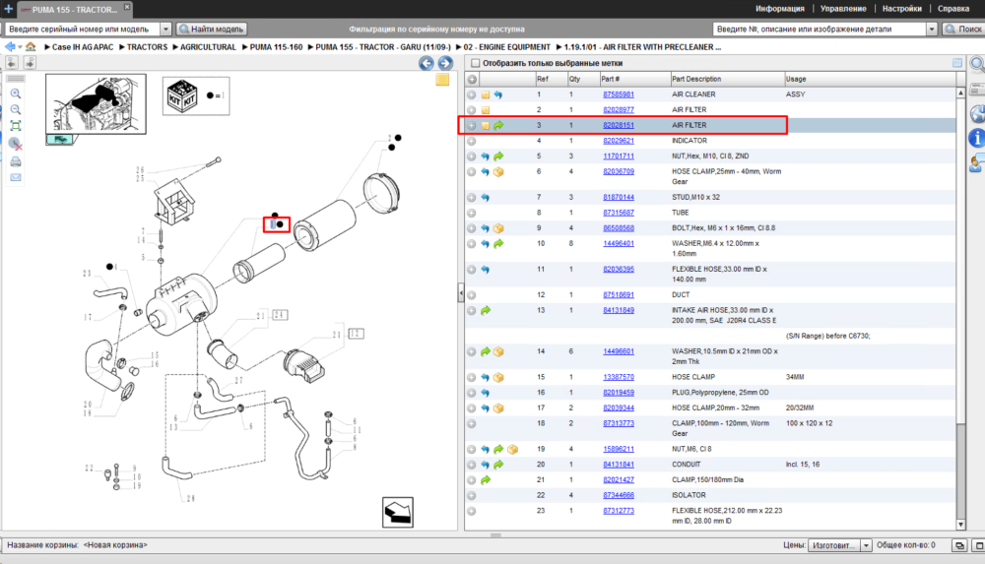Open part search field dropdown arrow
This screenshot has width=985, height=564.
pyautogui.click(x=932, y=29)
